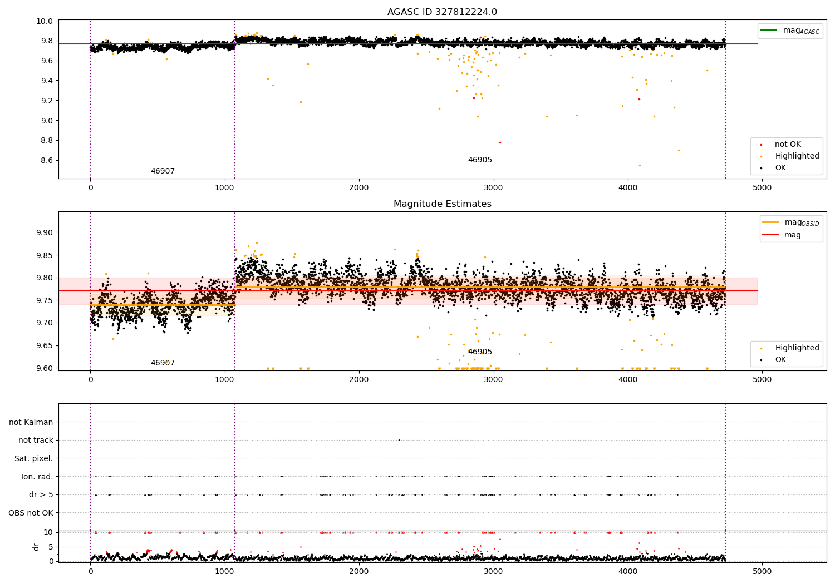The height and width of the screenshot is (584, 835).
Task: Click the '5' tick on the dr axis
Action: (x=51, y=547)
